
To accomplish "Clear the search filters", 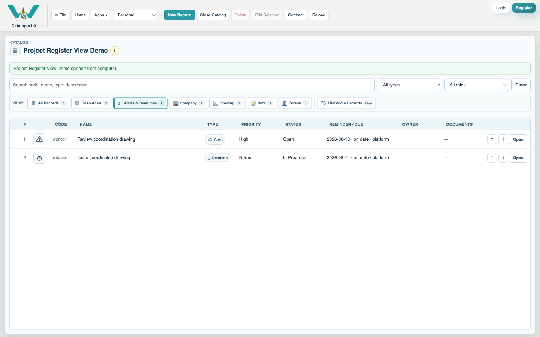I will (521, 85).
